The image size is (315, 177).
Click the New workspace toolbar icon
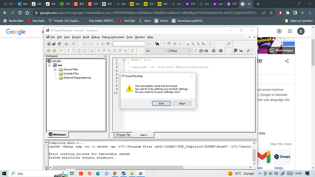tap(59, 44)
